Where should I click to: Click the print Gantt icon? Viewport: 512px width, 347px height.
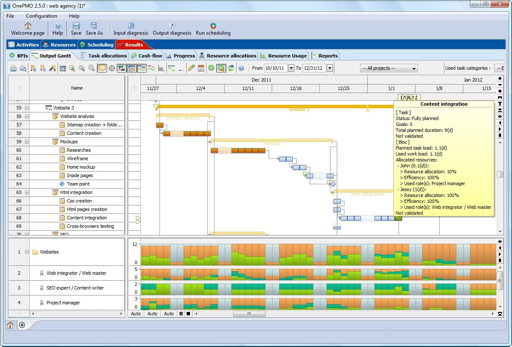tap(13, 68)
